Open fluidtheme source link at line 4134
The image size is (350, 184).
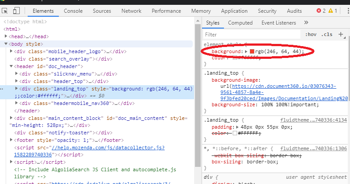click(314, 120)
